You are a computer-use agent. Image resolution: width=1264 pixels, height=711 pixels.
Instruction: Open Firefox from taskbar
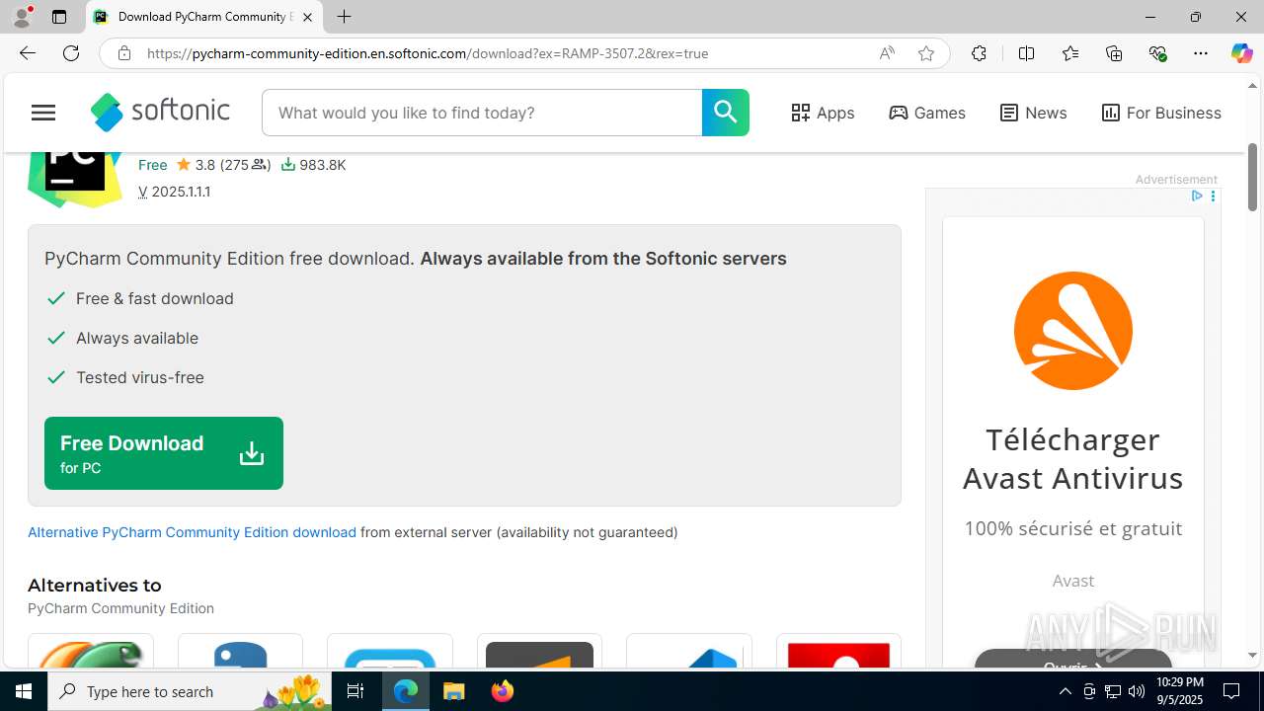coord(503,691)
